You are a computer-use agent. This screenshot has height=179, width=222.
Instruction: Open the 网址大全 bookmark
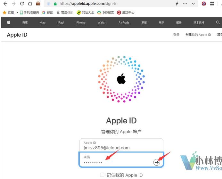tap(86, 12)
